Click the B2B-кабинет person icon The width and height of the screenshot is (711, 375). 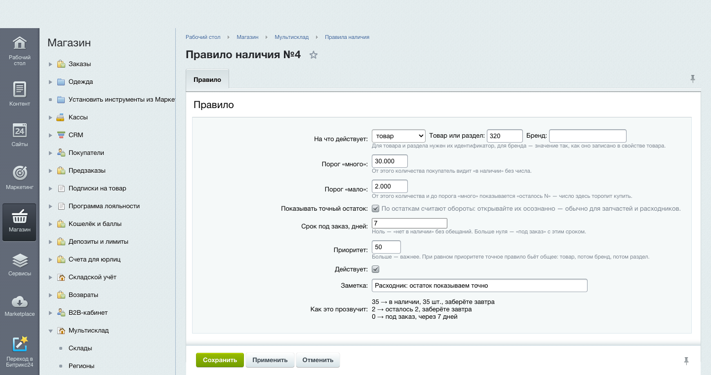tap(61, 313)
